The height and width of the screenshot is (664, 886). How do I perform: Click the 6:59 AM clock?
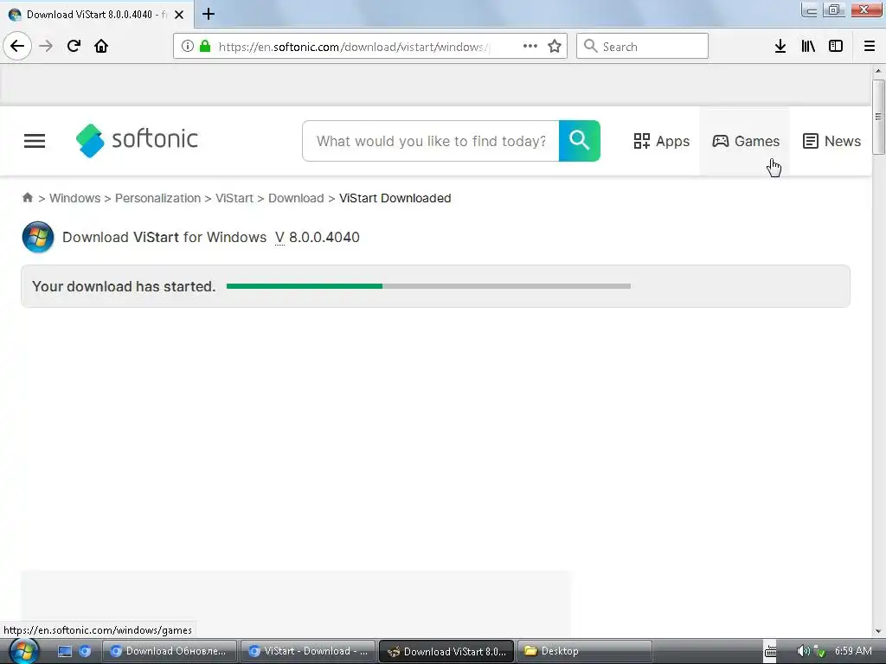[853, 651]
